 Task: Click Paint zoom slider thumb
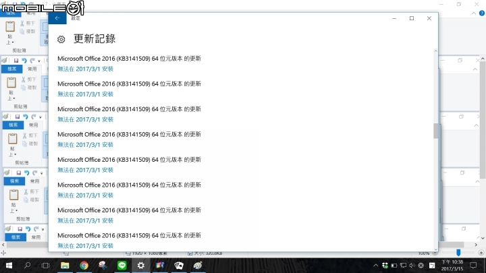(458, 253)
